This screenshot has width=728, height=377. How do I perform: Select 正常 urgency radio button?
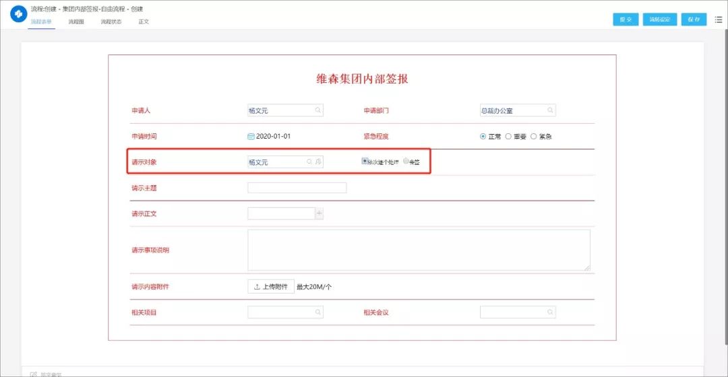(483, 137)
